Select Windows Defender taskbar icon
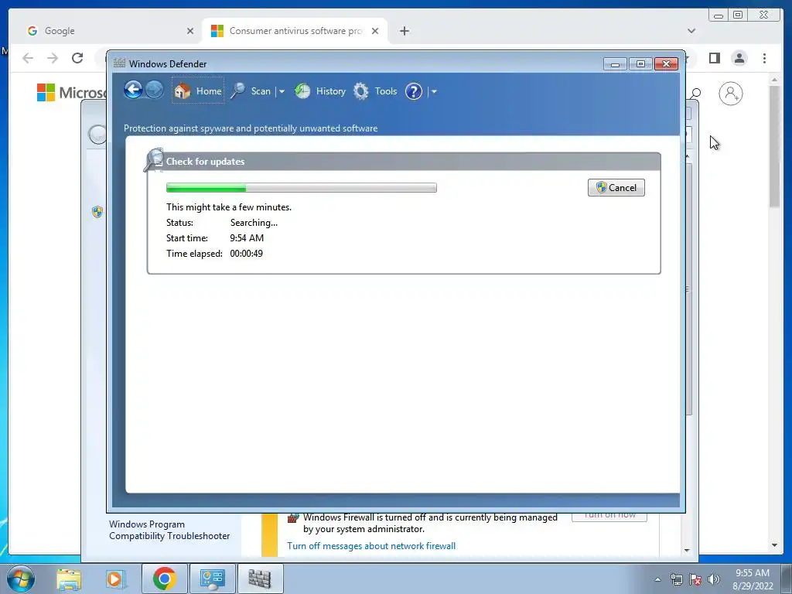This screenshot has height=594, width=792. [x=260, y=579]
